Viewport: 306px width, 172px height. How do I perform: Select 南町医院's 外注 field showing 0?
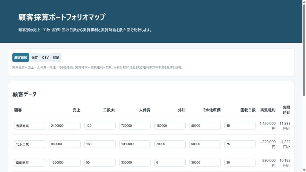[170, 163]
